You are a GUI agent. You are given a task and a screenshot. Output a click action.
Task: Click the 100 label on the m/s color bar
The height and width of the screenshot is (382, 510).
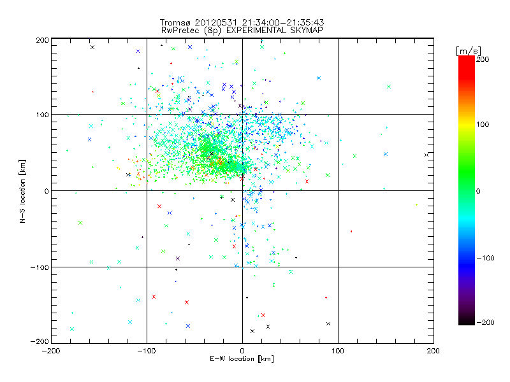[x=483, y=124]
